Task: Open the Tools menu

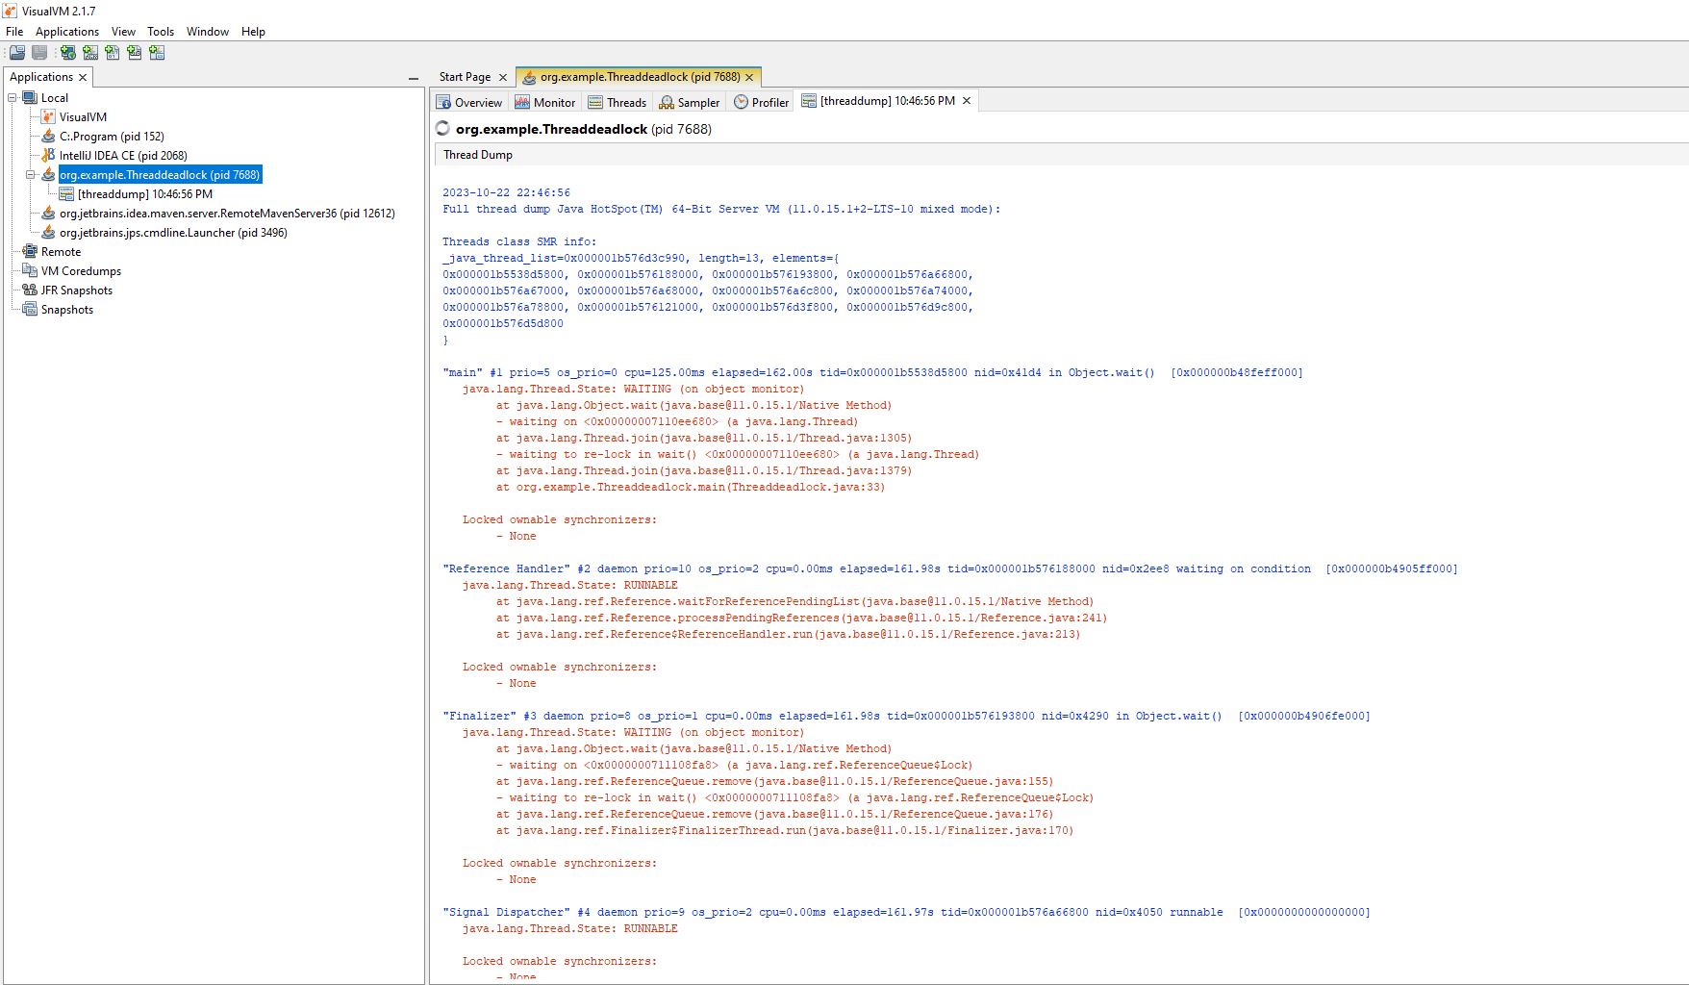Action: click(161, 31)
